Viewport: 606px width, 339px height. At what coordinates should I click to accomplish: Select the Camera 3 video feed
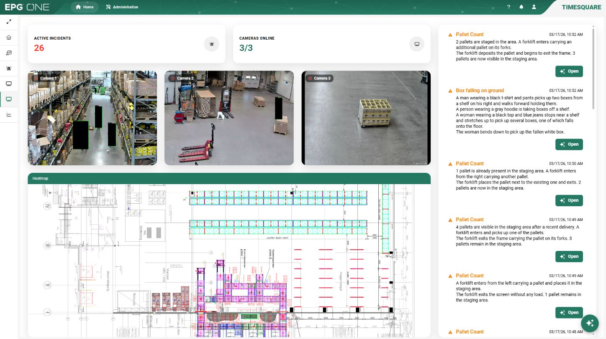(x=366, y=118)
